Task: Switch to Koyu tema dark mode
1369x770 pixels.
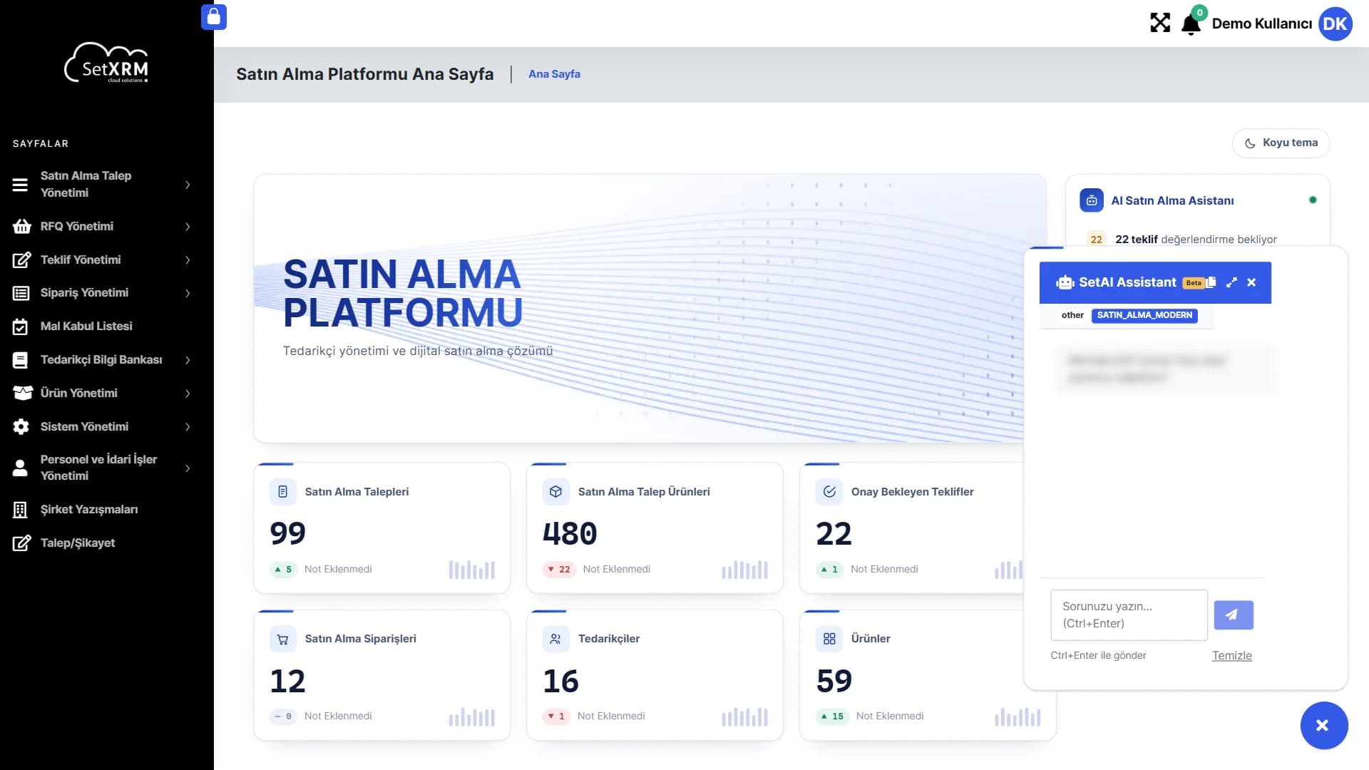Action: (1281, 143)
